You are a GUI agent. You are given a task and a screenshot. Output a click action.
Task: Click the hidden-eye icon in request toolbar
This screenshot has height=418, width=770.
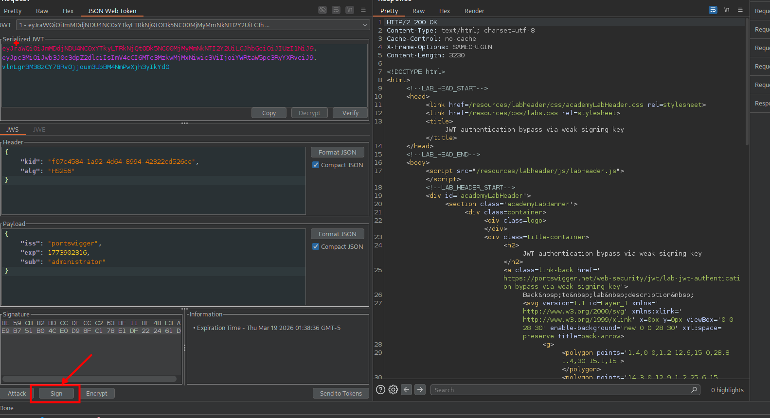tap(322, 10)
